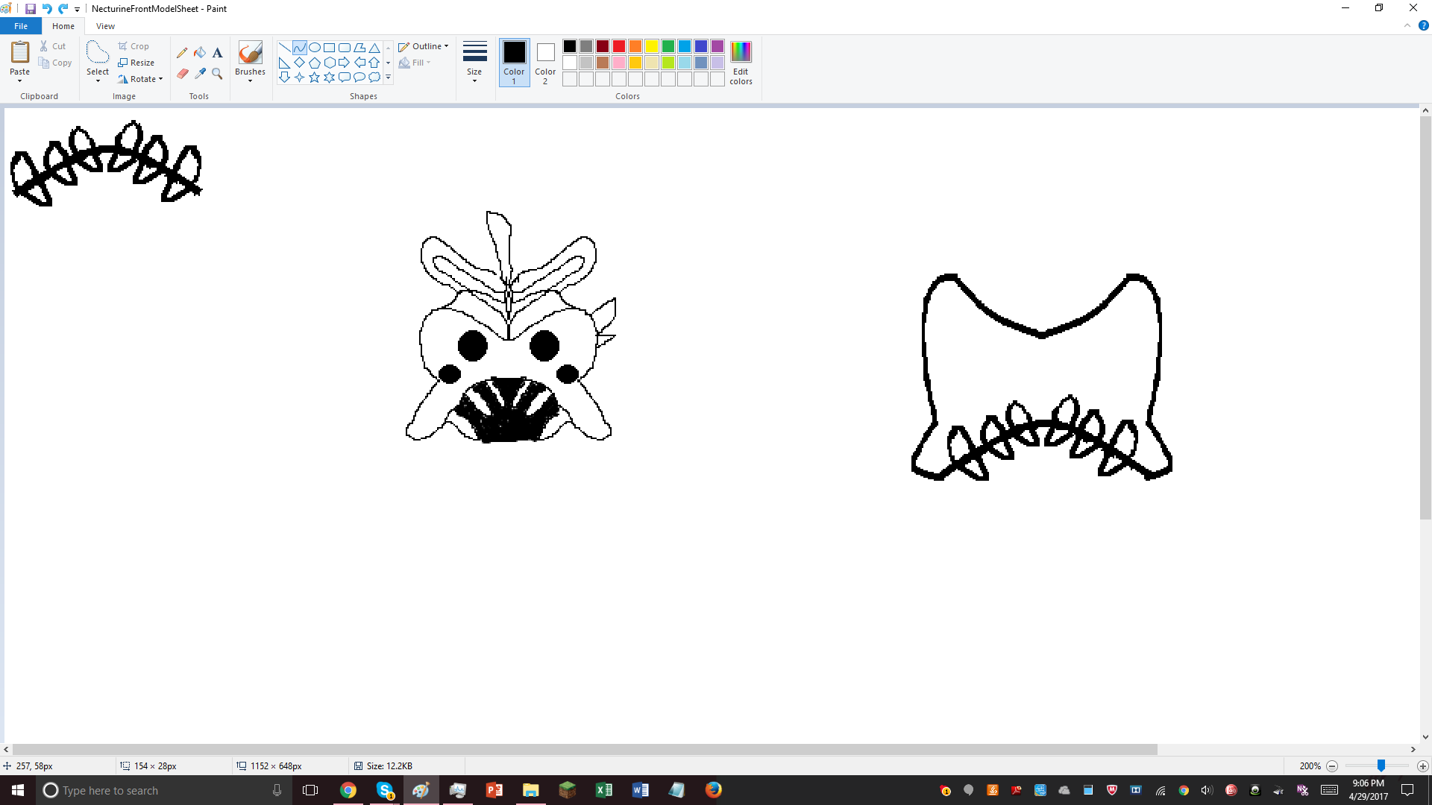Open the Windows Start menu
This screenshot has width=1432, height=805.
(x=18, y=790)
